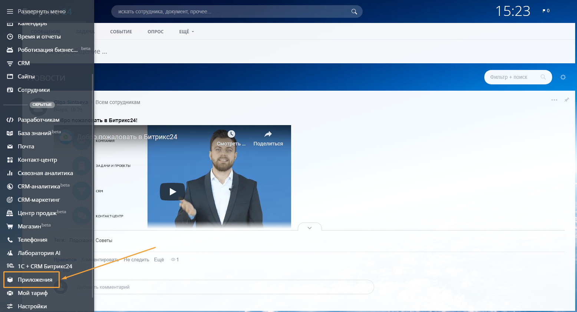Click Смотреть позже on the video
This screenshot has height=312, width=577.
click(231, 138)
